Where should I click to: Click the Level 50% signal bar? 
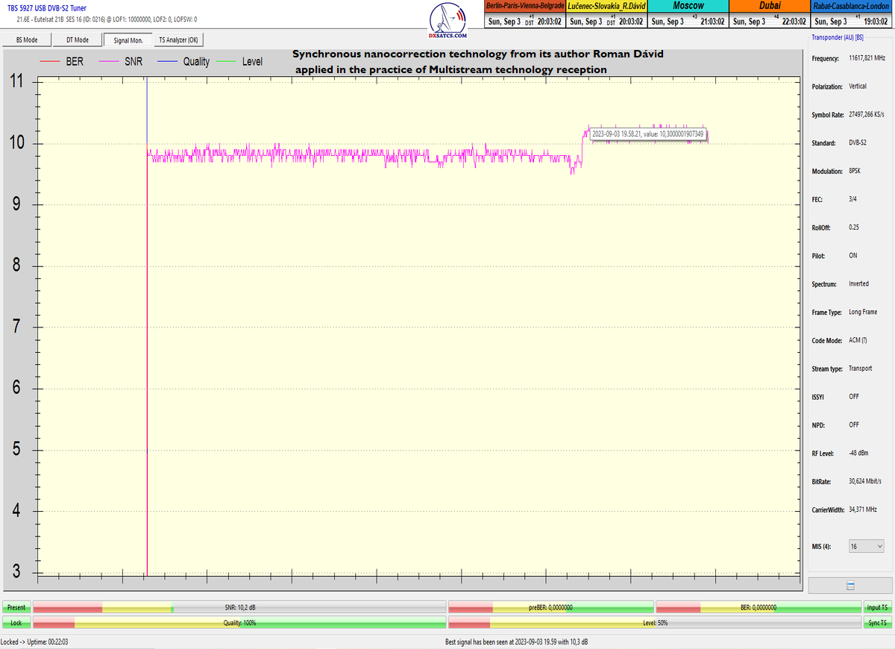pos(655,621)
